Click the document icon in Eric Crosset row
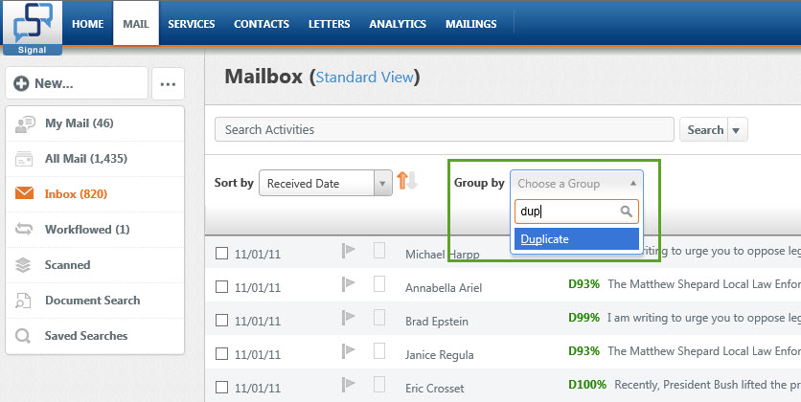 379,384
